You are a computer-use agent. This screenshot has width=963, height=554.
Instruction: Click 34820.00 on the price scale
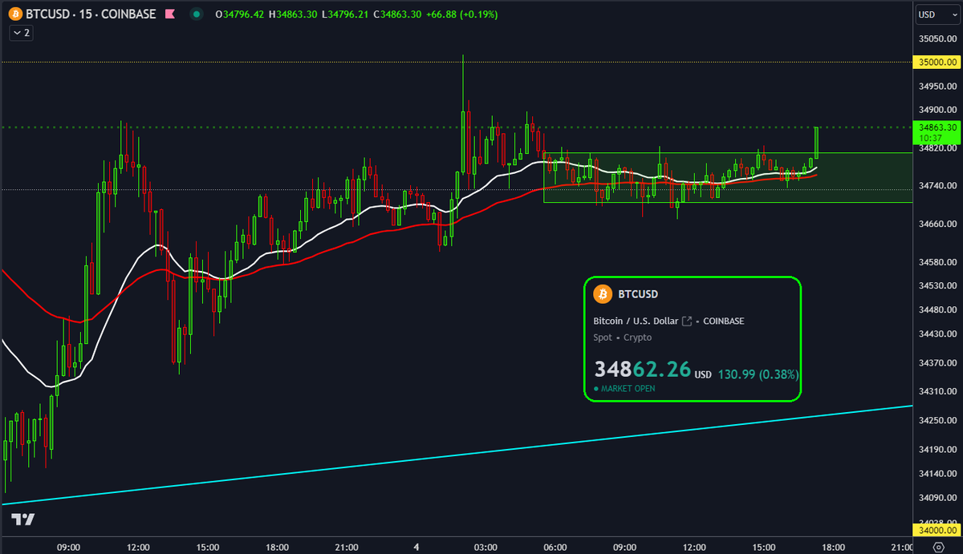tap(937, 148)
